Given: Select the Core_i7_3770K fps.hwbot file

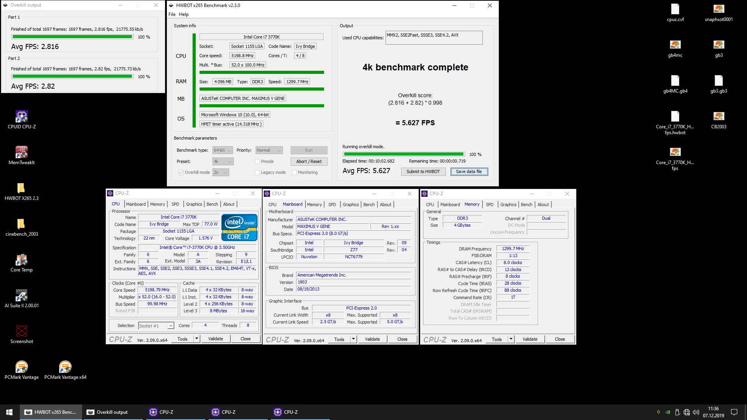Looking at the screenshot, I should pyautogui.click(x=675, y=122).
